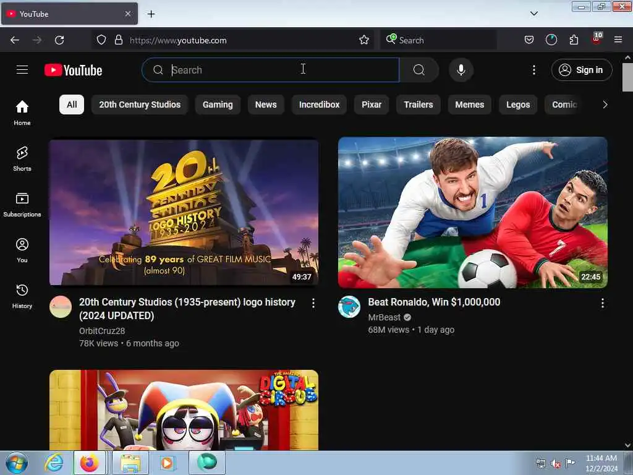
Task: Open options menu for Beat Ronaldo video
Action: point(602,303)
